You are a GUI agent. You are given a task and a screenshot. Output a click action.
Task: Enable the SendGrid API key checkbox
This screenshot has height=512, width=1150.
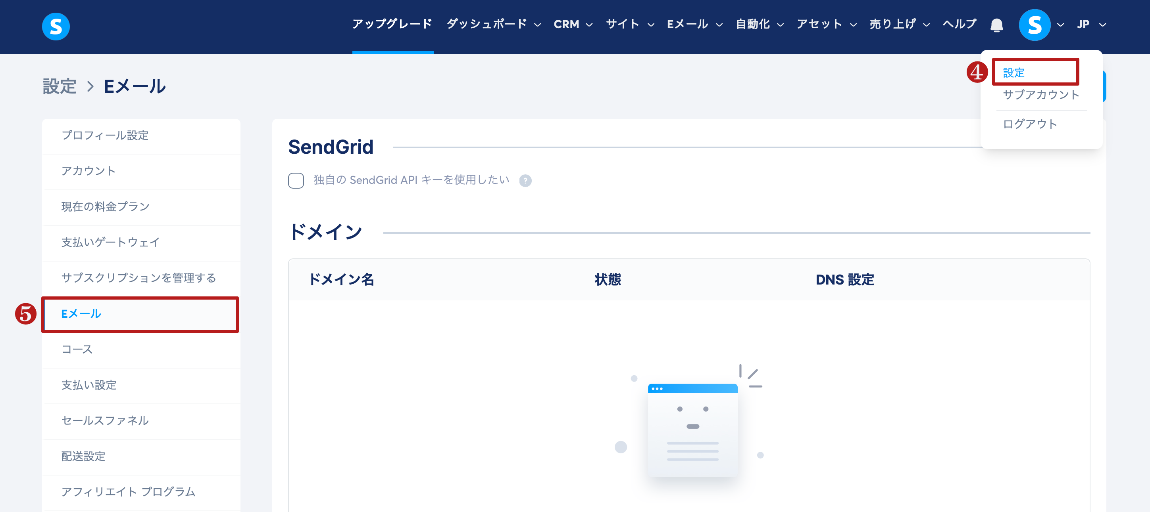click(296, 181)
